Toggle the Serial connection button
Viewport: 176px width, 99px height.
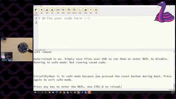tap(58, 10)
